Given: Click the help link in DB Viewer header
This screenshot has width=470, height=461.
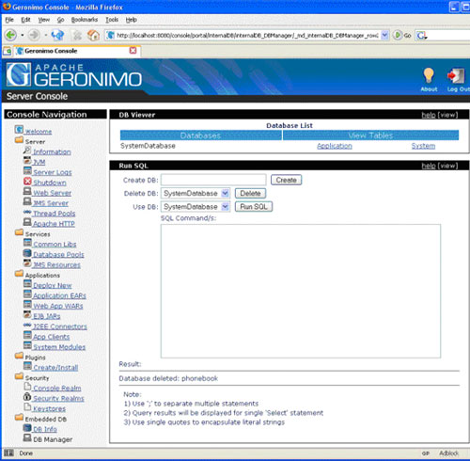Looking at the screenshot, I should [429, 115].
